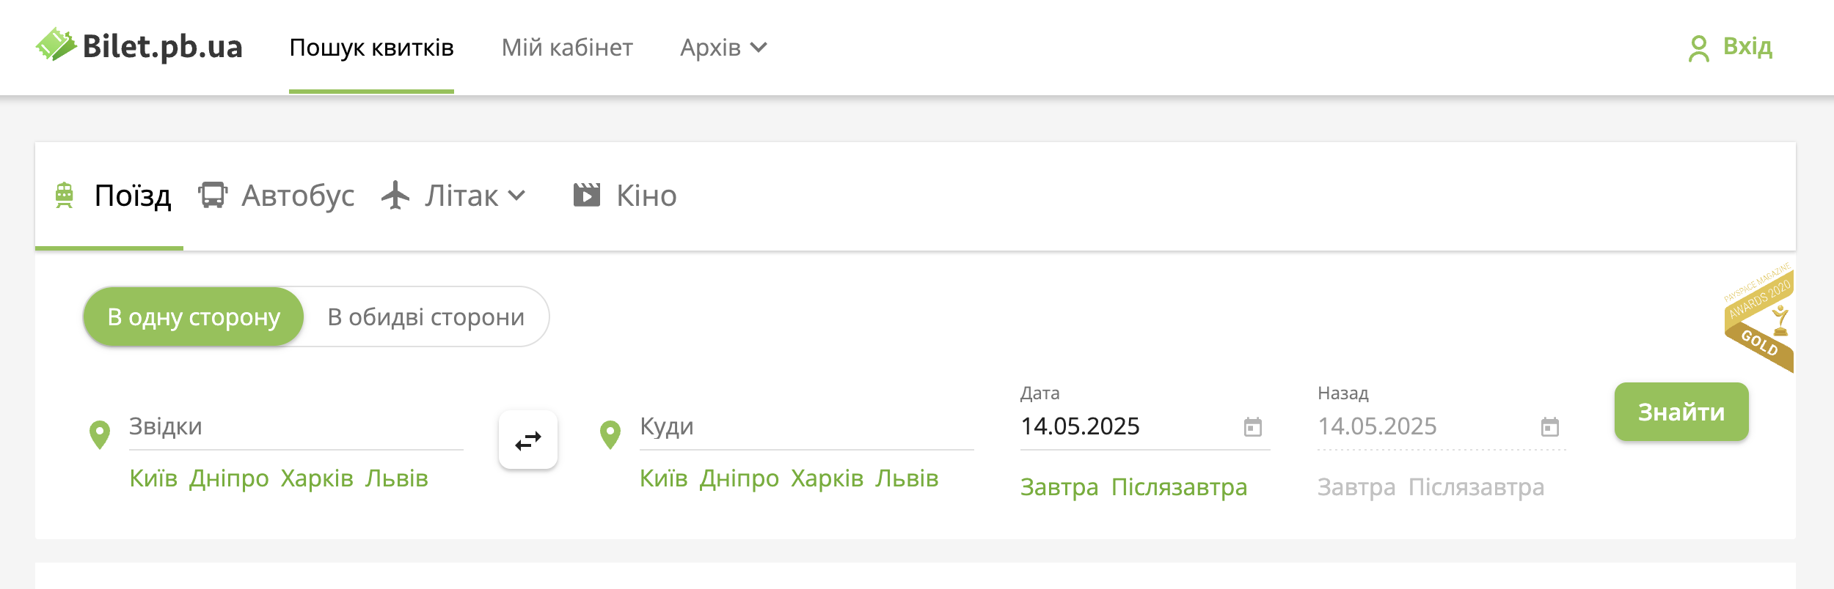Screen dimensions: 1834x589
Task: Click the Payspace Awards Gold badge
Action: click(1759, 318)
